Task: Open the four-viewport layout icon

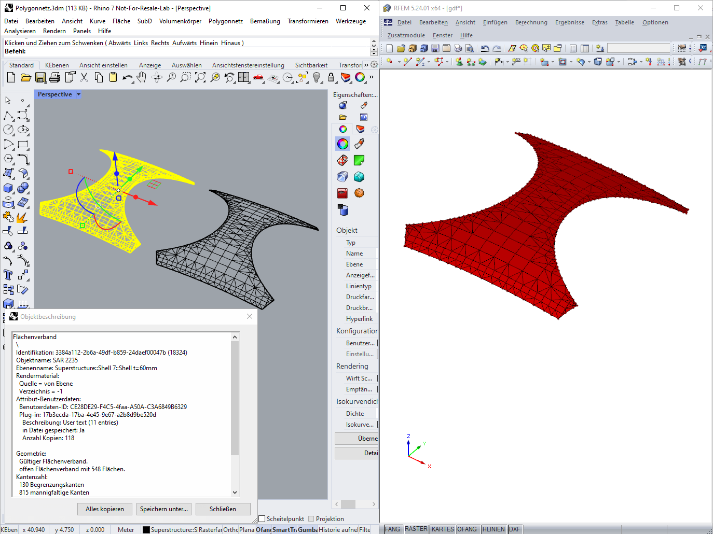Action: pyautogui.click(x=244, y=77)
